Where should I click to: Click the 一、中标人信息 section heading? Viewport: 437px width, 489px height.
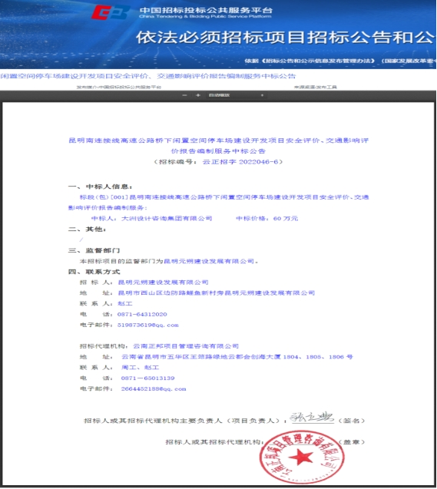pos(100,187)
